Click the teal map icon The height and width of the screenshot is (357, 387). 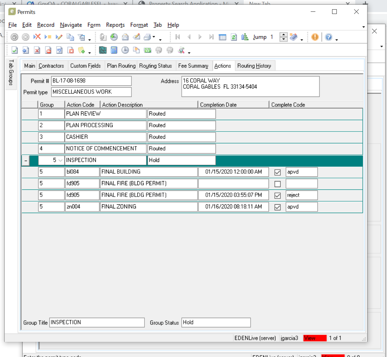(x=103, y=50)
